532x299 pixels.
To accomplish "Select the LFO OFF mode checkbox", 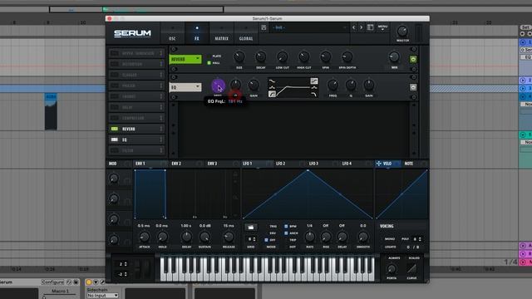I will click(266, 240).
